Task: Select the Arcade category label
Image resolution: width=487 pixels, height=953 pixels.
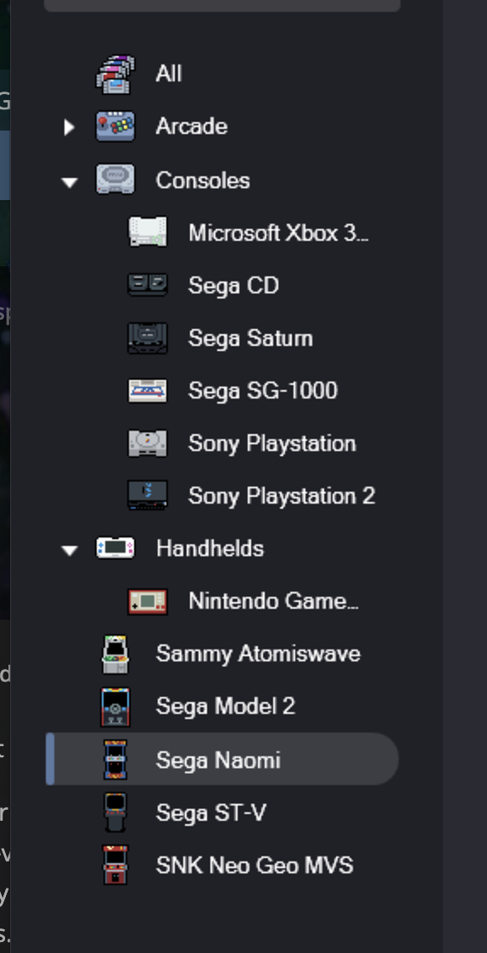Action: [192, 126]
